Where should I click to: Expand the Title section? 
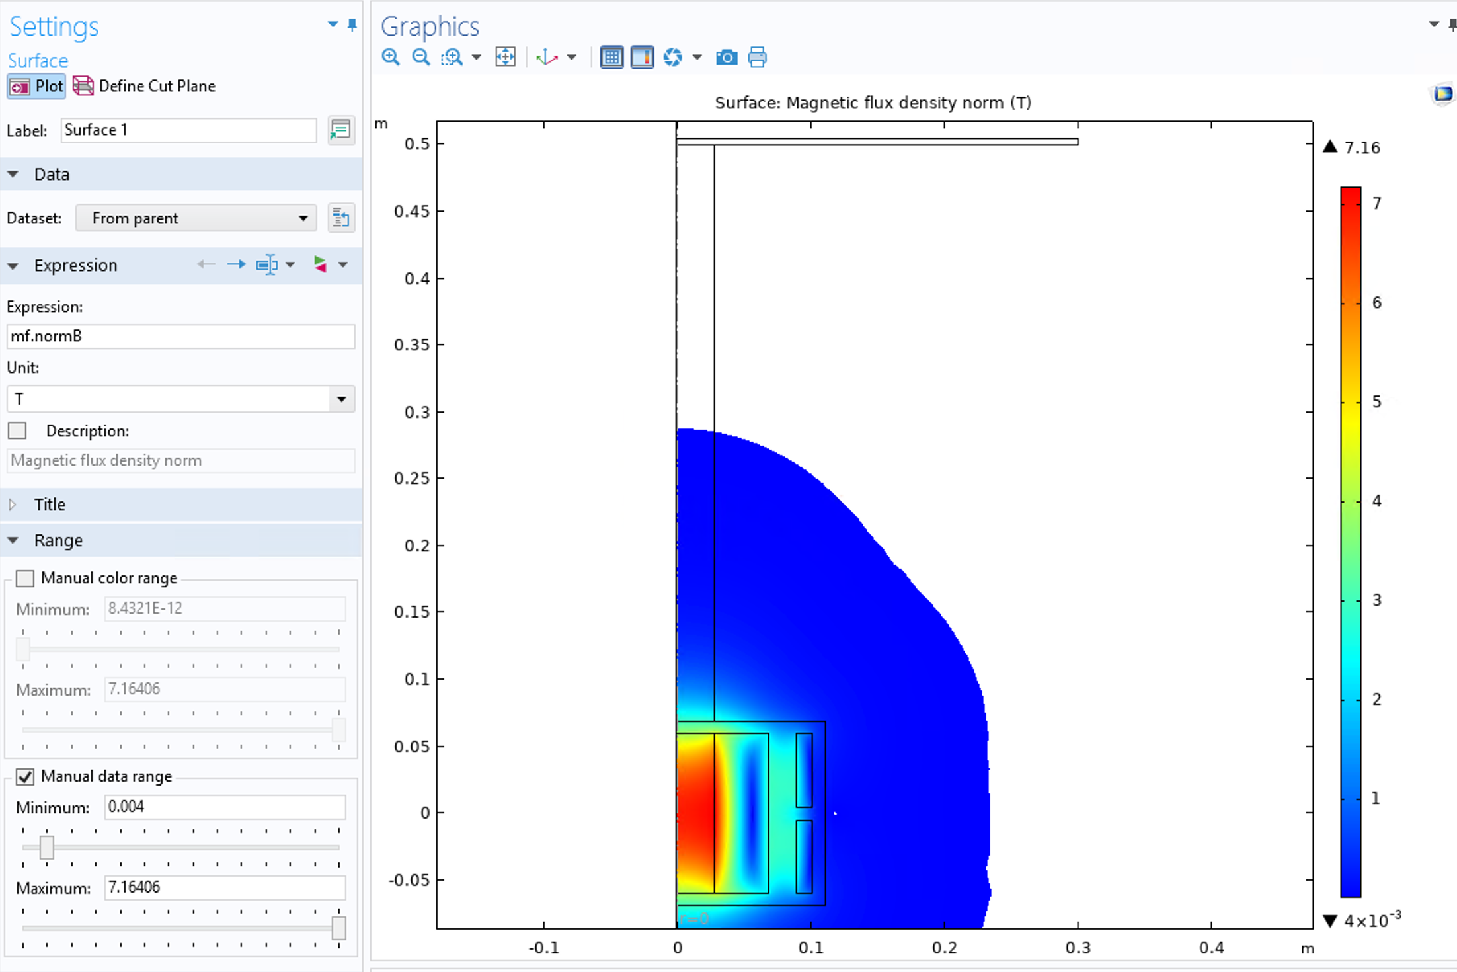[50, 505]
